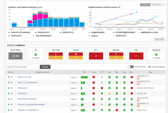
Task: Click Tuning alert icon for DPA-PG-1011-RDS
Action: point(94,77)
